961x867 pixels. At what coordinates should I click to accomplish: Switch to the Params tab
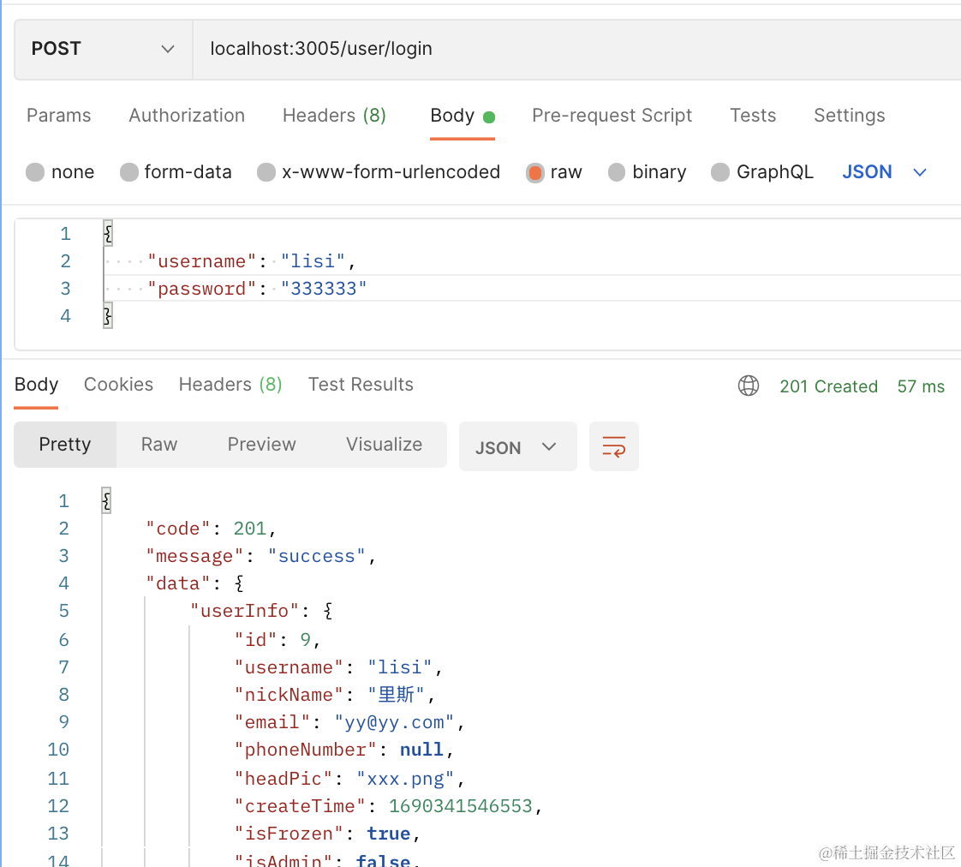[58, 116]
